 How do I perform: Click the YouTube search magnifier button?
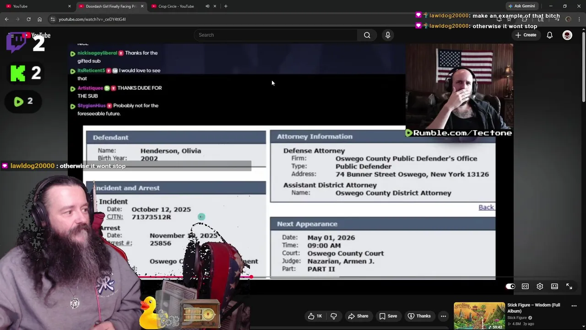pyautogui.click(x=367, y=35)
